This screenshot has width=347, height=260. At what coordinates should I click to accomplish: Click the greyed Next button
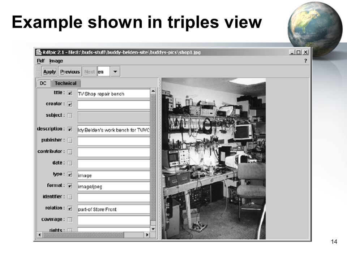89,71
